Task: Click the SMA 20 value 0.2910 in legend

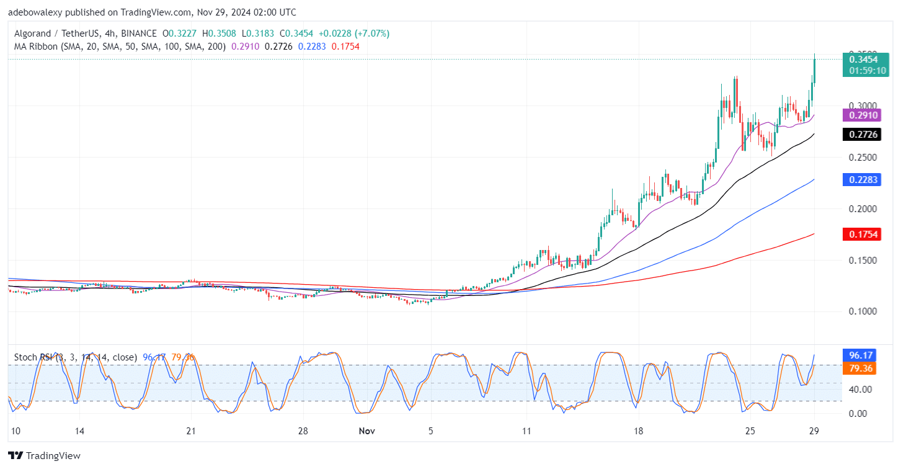Action: coord(246,47)
